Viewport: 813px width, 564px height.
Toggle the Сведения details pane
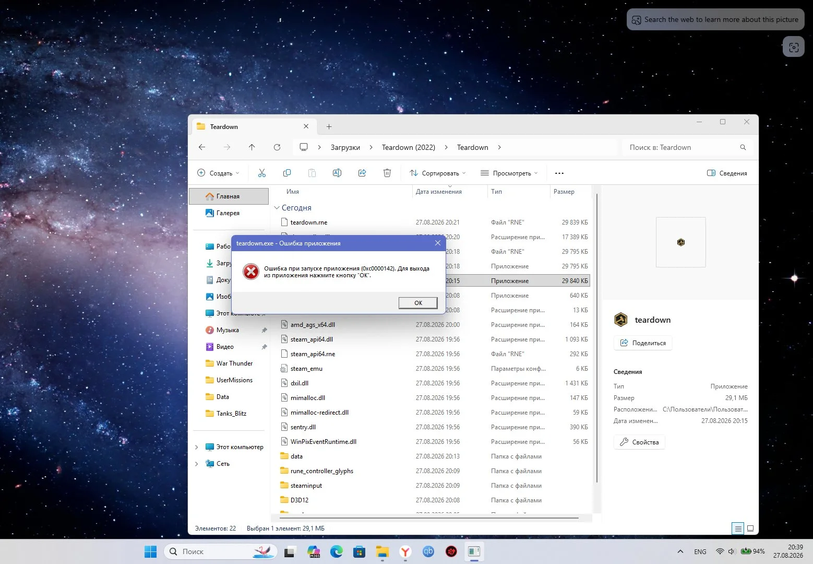(x=727, y=173)
